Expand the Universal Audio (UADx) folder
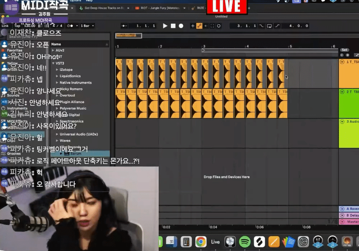The image size is (359, 251). pyautogui.click(x=57, y=134)
